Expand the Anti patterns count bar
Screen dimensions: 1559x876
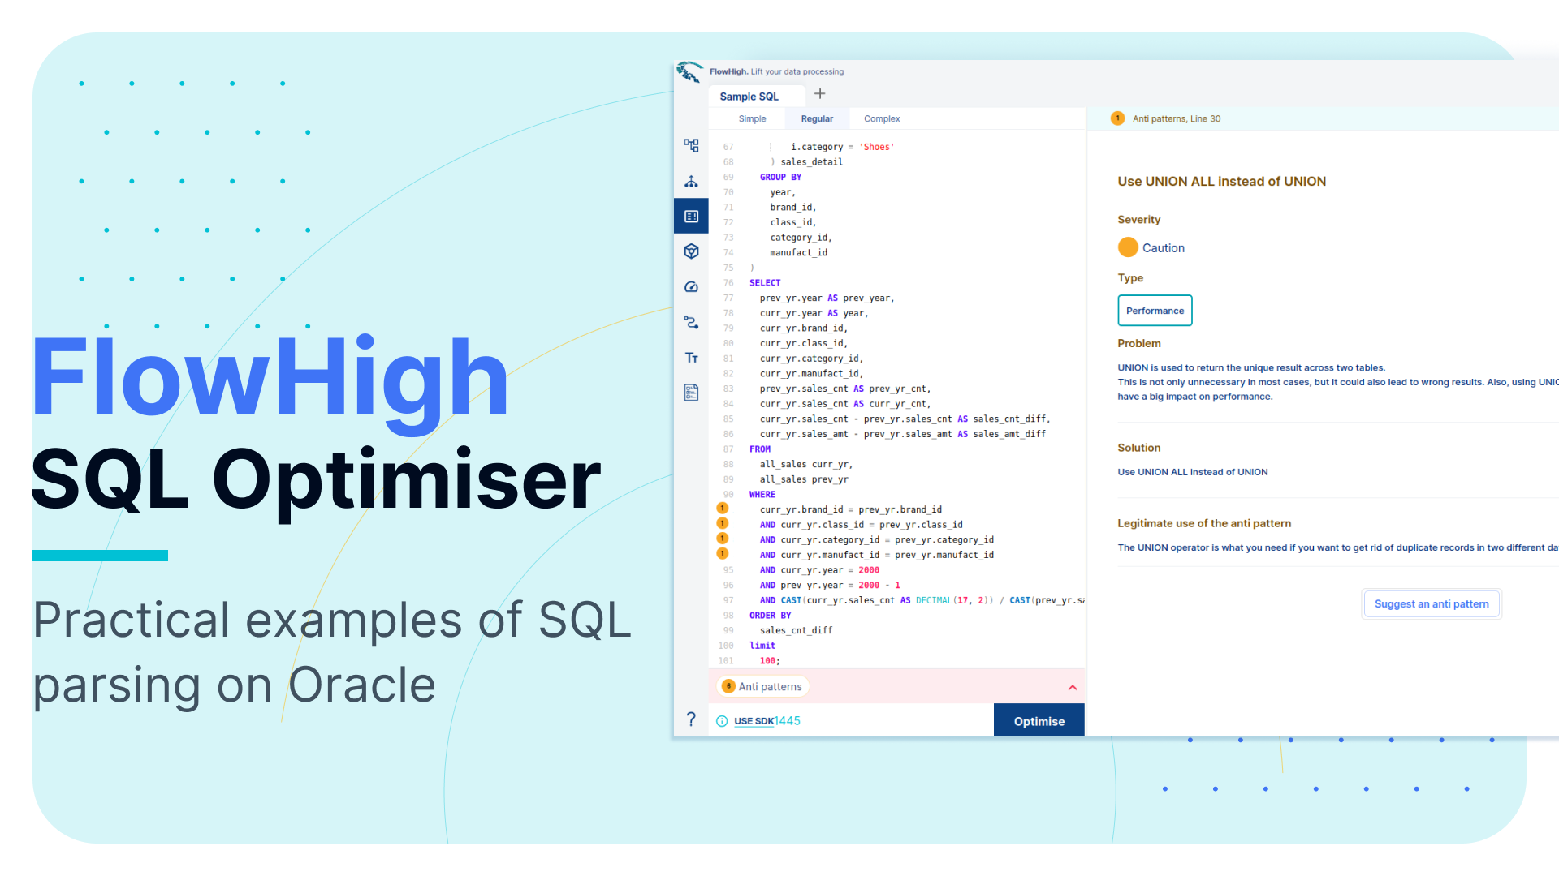point(763,687)
